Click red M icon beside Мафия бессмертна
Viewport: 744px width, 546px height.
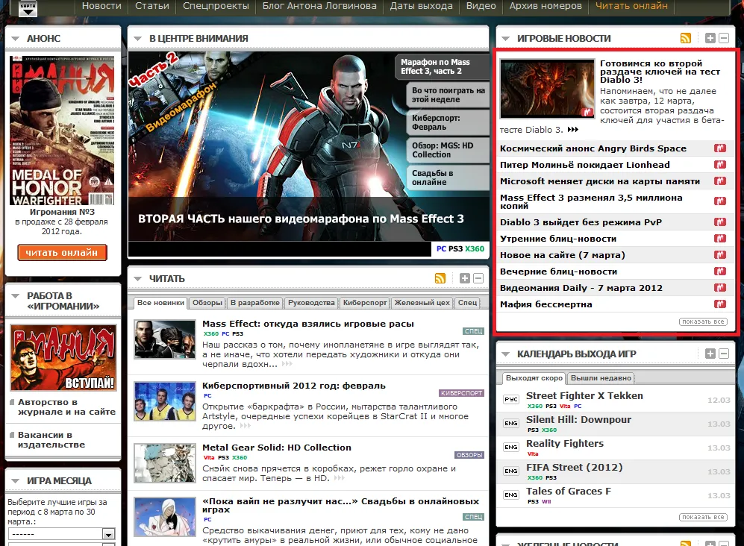720,304
